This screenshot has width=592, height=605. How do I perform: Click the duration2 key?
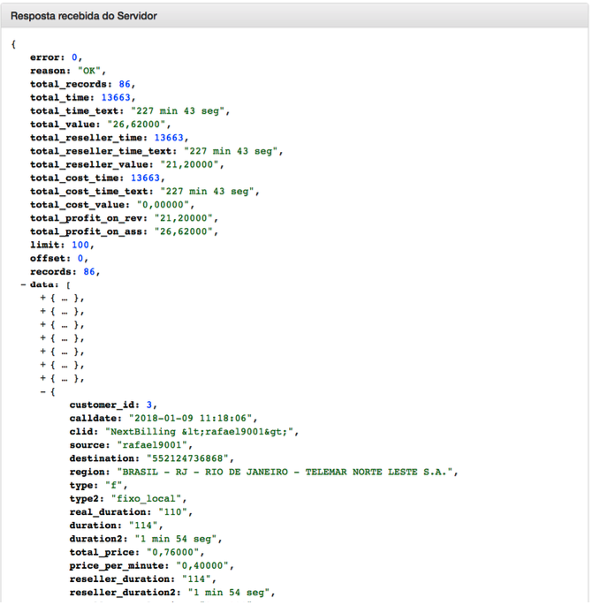click(x=98, y=539)
